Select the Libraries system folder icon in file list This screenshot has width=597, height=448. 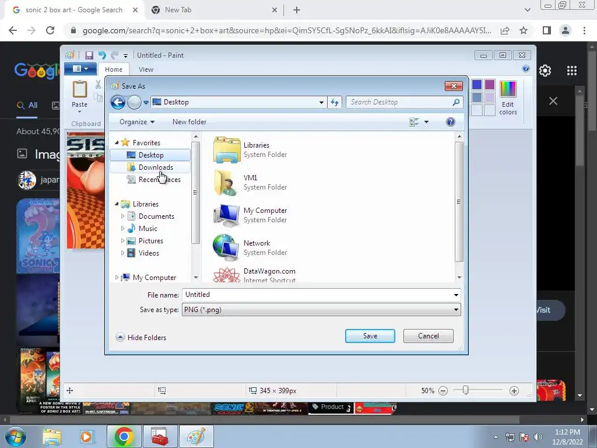coord(227,150)
